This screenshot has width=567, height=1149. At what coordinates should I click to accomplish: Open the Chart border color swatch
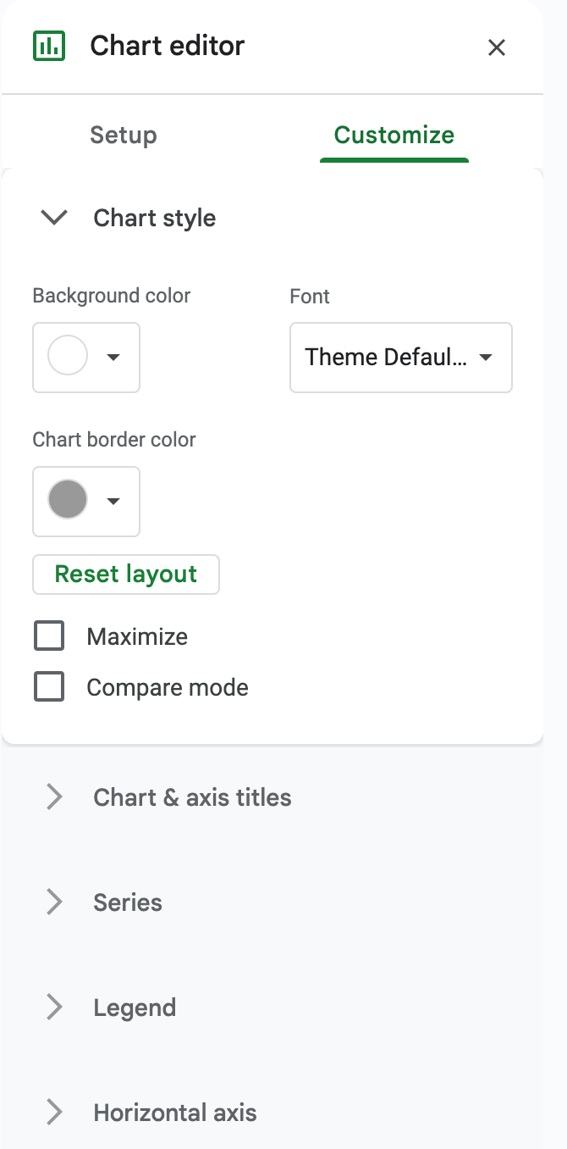click(x=68, y=501)
